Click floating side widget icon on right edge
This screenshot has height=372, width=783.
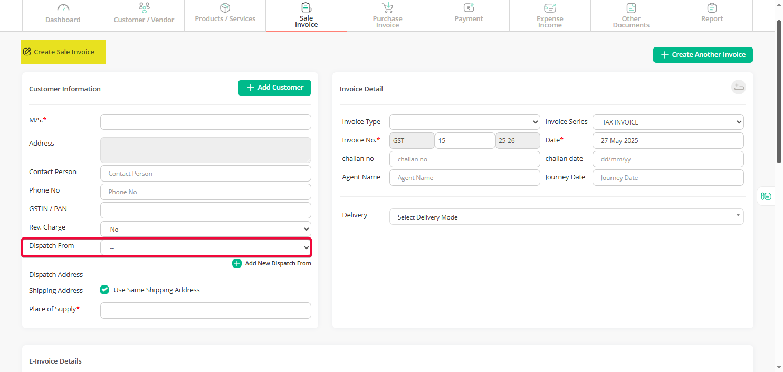(x=766, y=196)
